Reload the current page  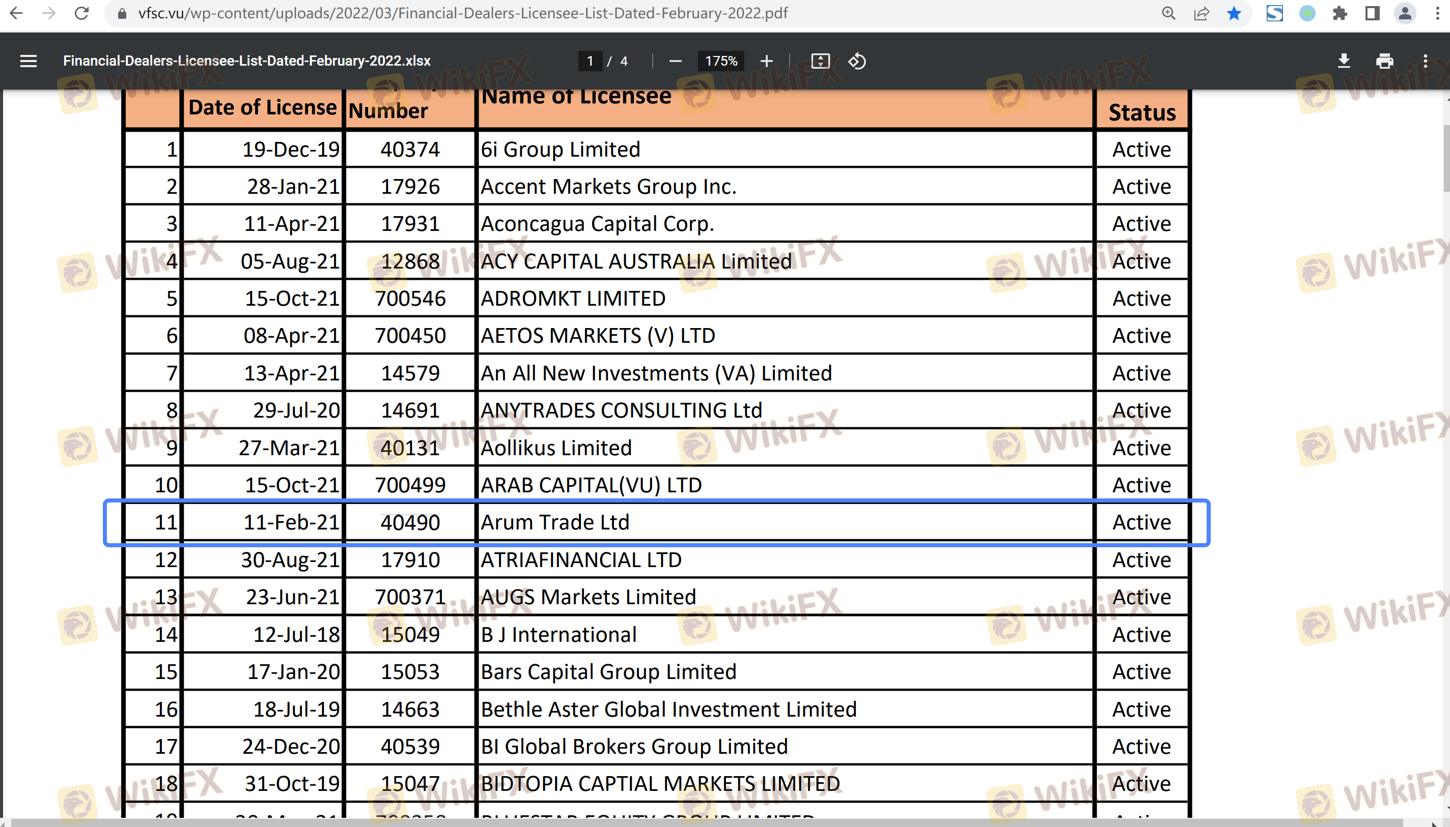pyautogui.click(x=82, y=13)
